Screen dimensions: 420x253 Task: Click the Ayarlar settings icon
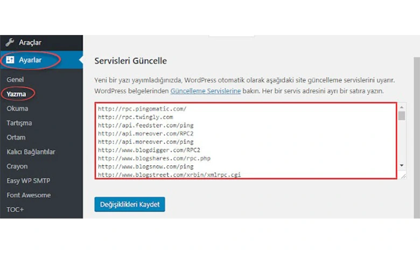click(10, 60)
